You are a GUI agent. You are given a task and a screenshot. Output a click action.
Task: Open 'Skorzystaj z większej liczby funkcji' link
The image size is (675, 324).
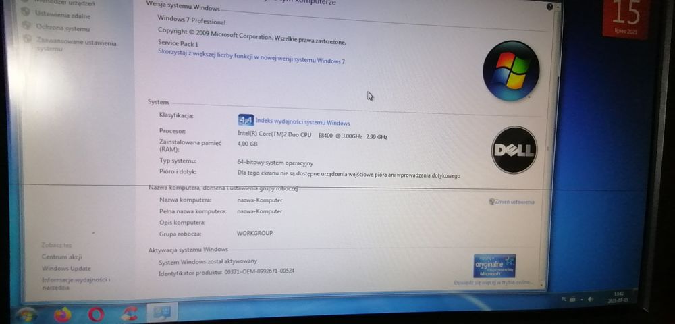[x=251, y=57]
